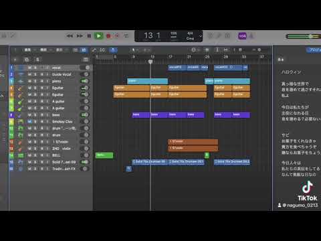Solo the bass track

point(35,115)
